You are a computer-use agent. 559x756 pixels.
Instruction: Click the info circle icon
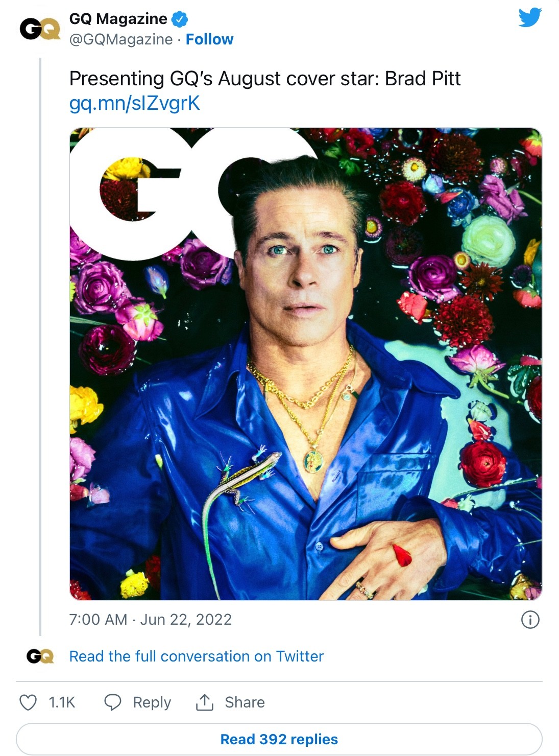tap(530, 620)
